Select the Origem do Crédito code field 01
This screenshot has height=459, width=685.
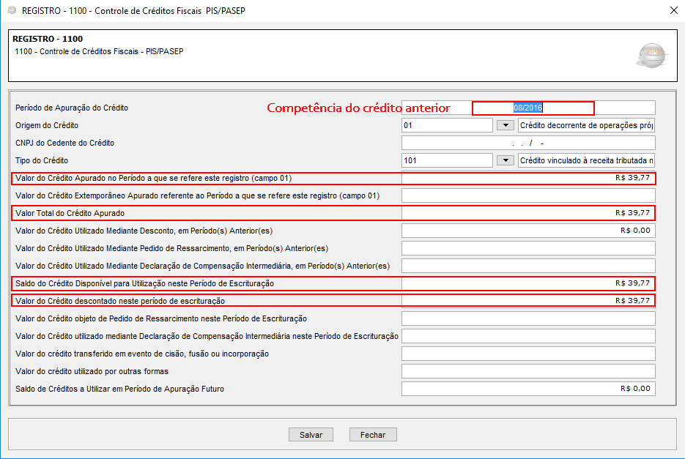pos(447,125)
